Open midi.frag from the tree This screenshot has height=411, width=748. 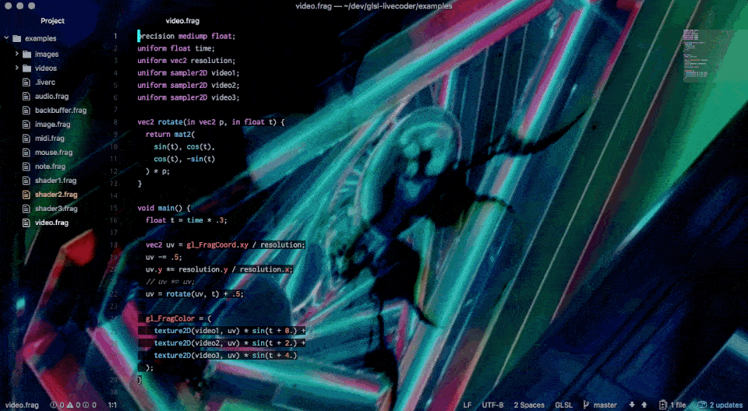pos(50,139)
